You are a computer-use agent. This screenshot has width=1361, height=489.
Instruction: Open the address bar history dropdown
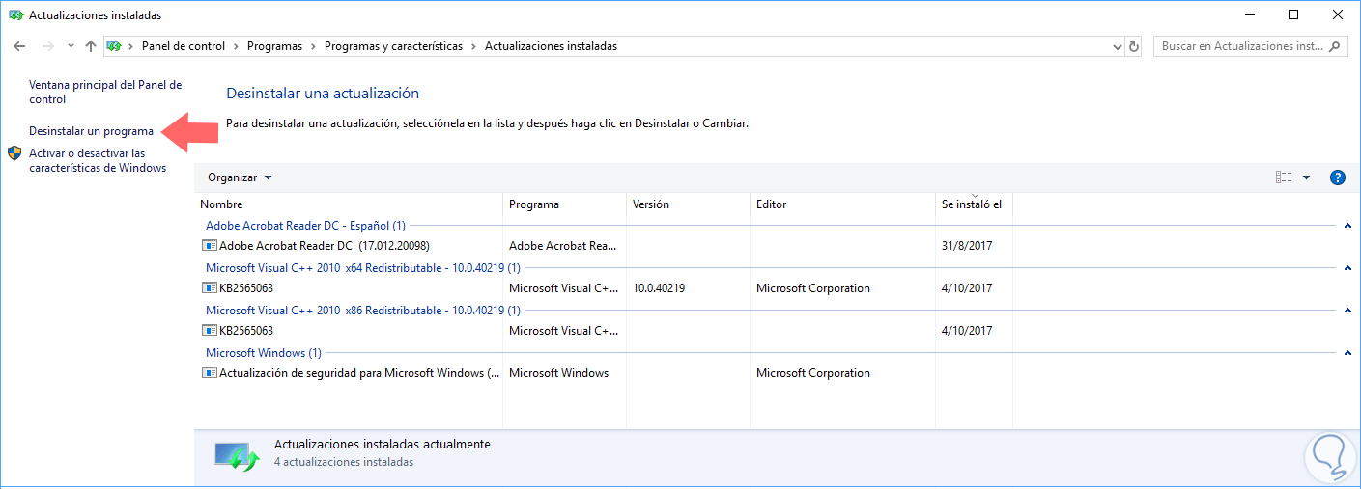1116,46
